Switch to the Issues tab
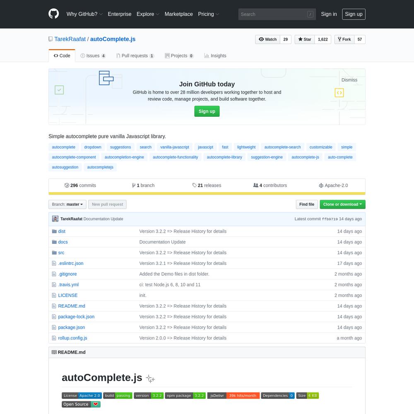 pos(93,56)
